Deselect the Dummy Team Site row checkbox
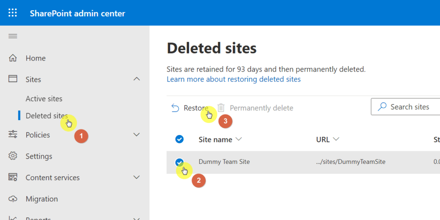440x220 pixels. tap(179, 162)
